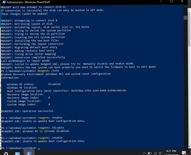191x155 pixels.
Task: Show hidden tray icons with the chevron
Action: [144, 153]
